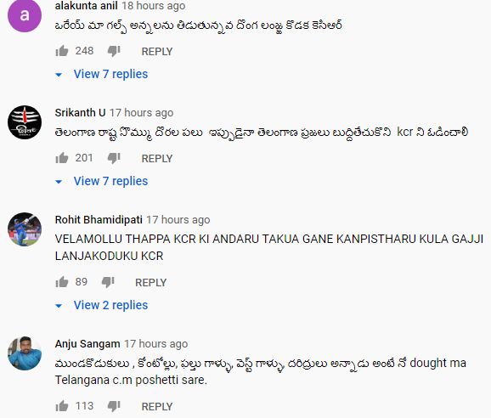The image size is (491, 418).
Task: Show 2 replies under Rohit Bhamidipati's comment
Action: (x=101, y=305)
